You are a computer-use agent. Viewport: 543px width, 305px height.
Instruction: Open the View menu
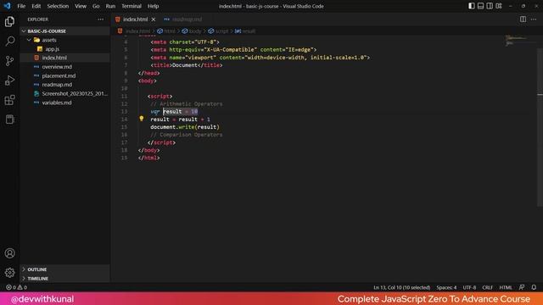[81, 6]
